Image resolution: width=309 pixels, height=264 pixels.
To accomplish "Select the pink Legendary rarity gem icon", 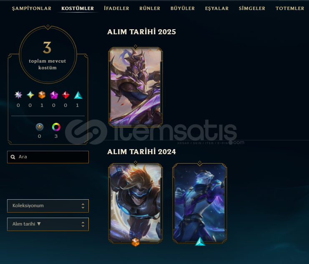I will (x=54, y=95).
